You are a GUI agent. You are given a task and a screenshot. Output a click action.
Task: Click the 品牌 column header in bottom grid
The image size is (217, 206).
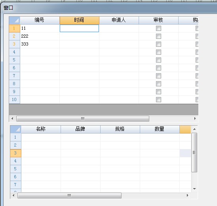coord(80,129)
